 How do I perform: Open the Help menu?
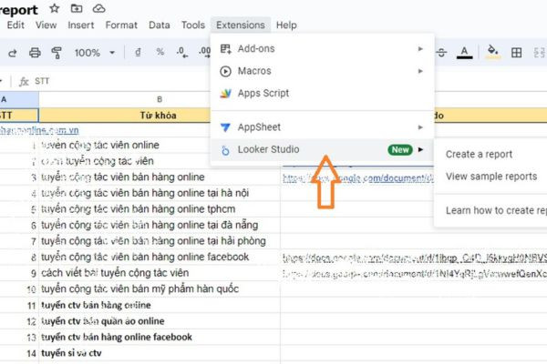tap(286, 25)
